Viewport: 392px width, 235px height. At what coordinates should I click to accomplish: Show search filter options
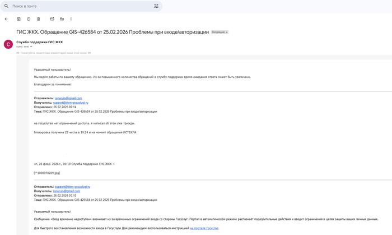(x=156, y=6)
